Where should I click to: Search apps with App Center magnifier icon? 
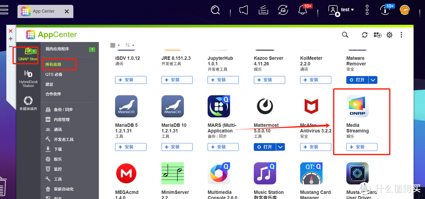[345, 35]
